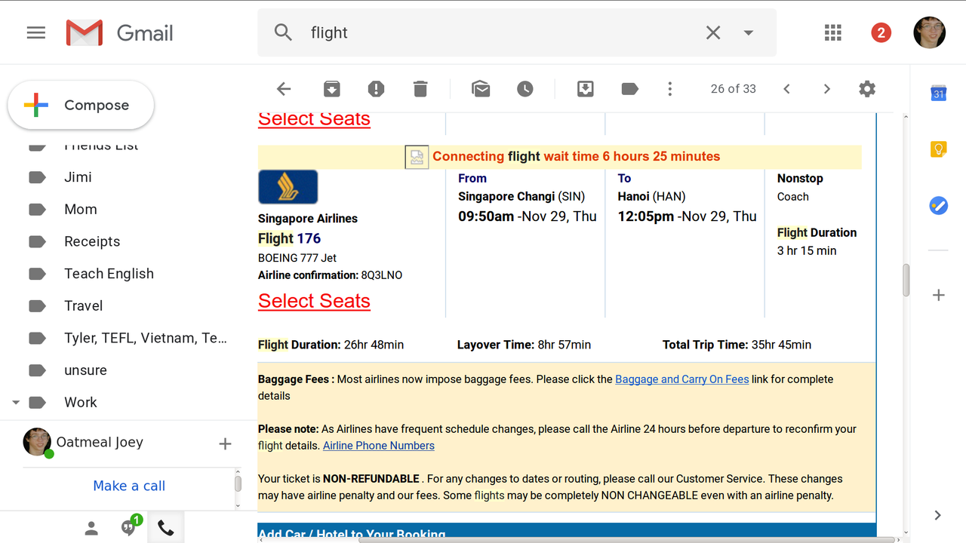Open the Mom label

(81, 210)
